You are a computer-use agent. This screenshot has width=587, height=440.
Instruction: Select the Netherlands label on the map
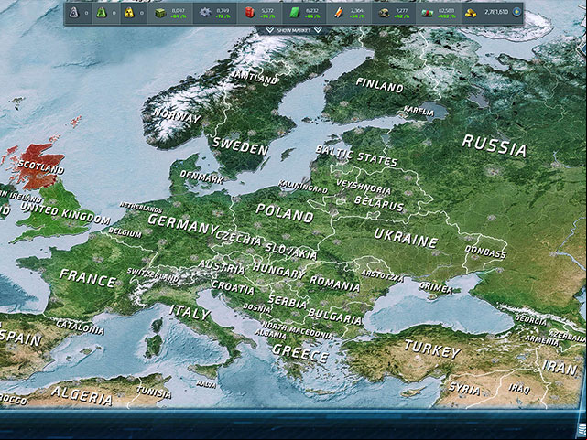(x=141, y=207)
